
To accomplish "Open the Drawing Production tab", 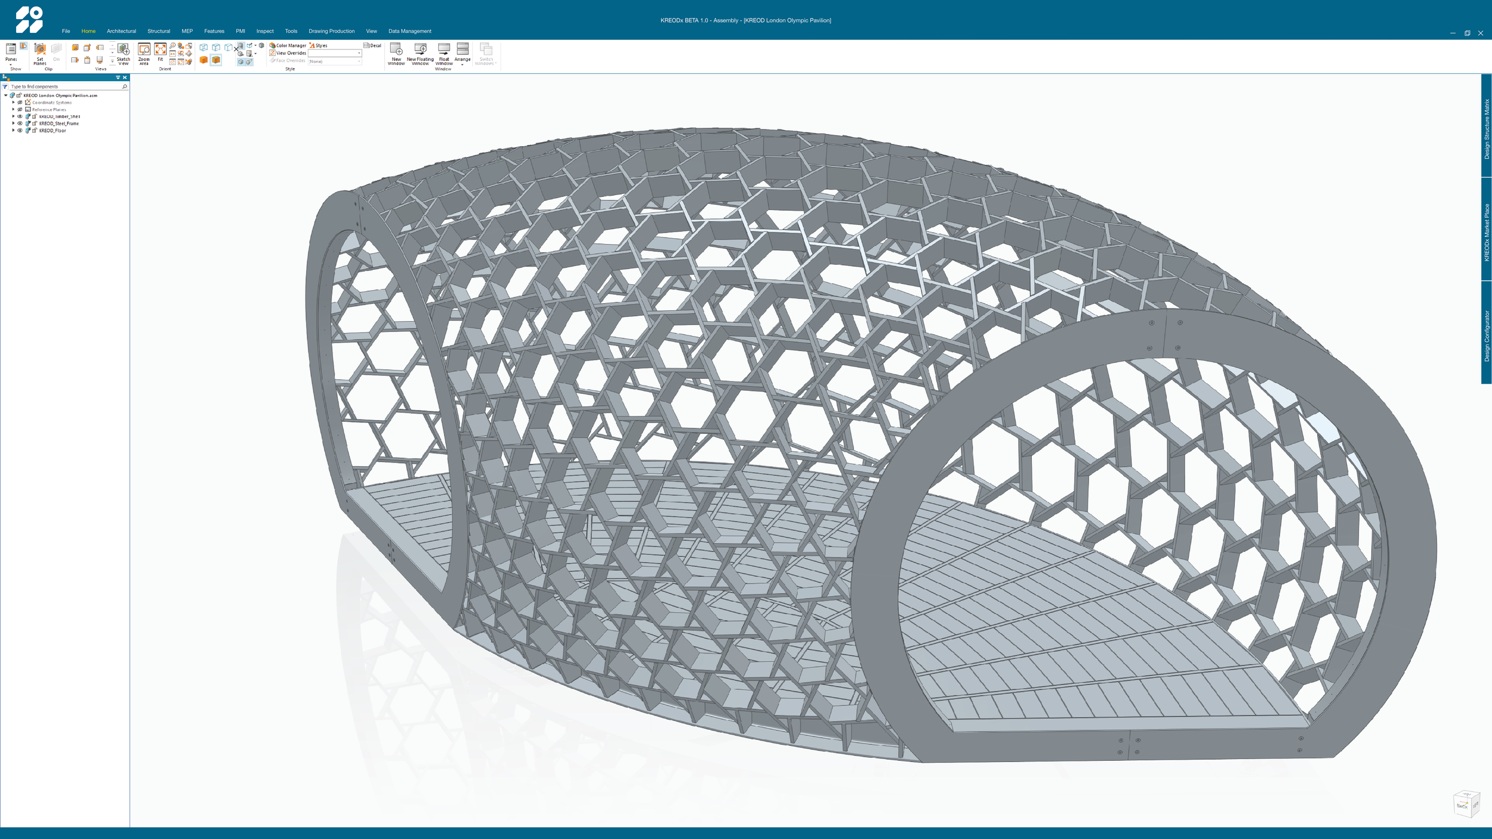I will (331, 31).
